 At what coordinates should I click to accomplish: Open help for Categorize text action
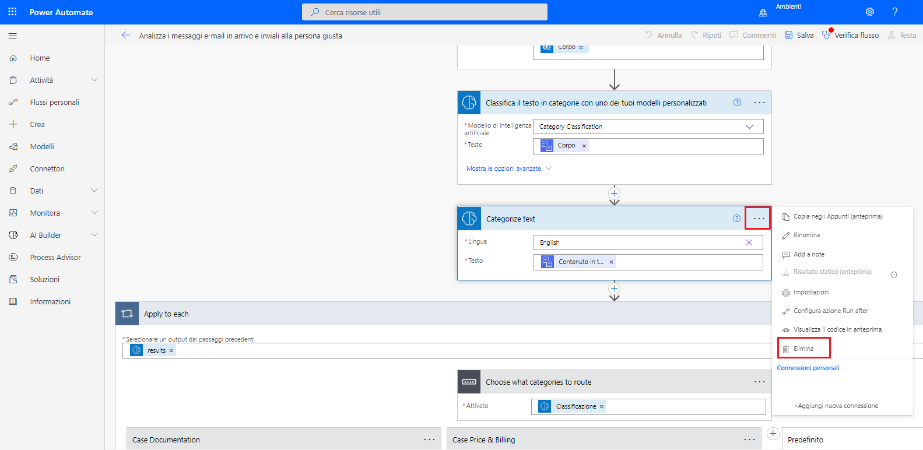736,219
